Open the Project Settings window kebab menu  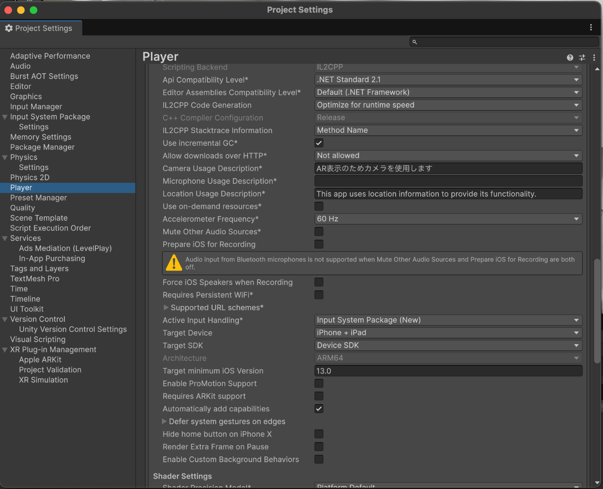pyautogui.click(x=591, y=28)
